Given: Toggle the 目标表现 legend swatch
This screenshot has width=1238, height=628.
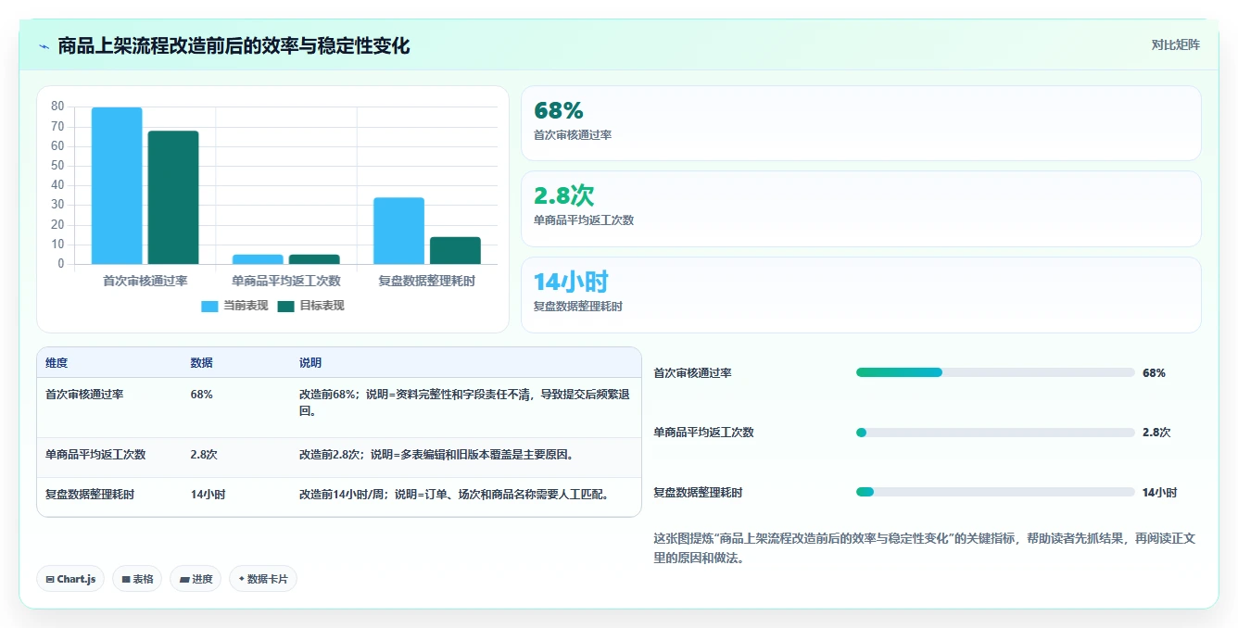Looking at the screenshot, I should 285,307.
